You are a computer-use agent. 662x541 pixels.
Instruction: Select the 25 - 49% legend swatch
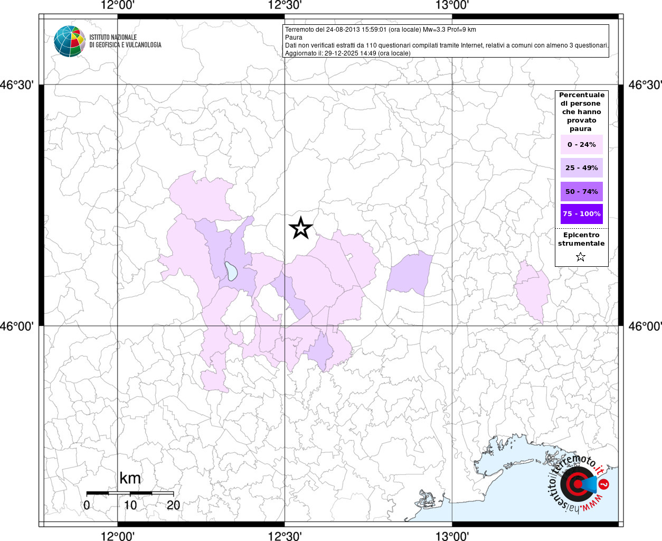tap(582, 167)
